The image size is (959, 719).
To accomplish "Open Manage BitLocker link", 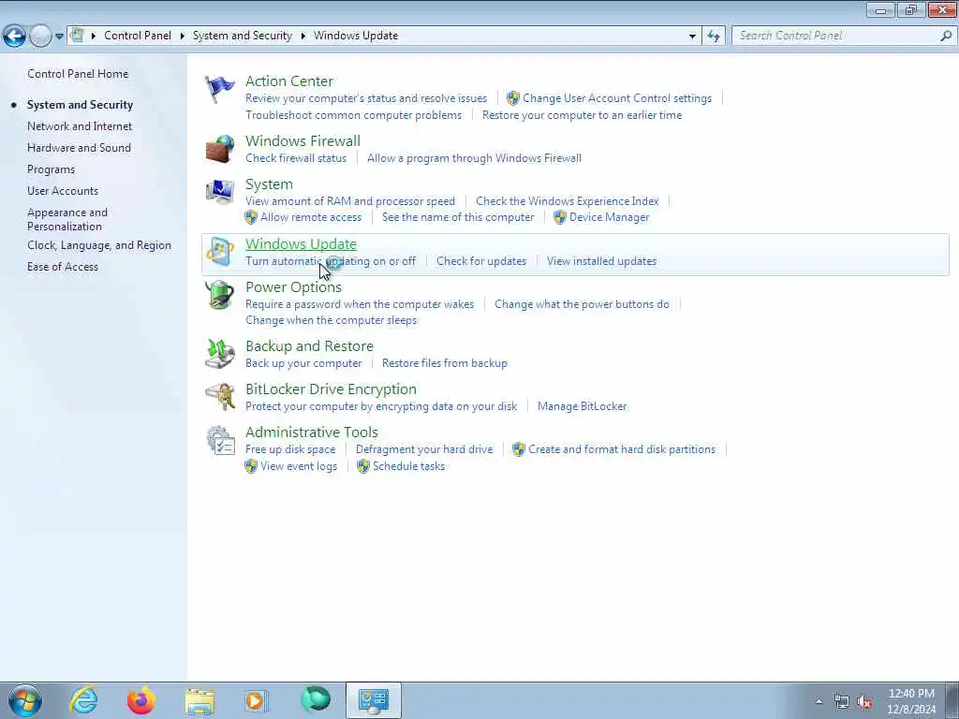I will coord(583,406).
